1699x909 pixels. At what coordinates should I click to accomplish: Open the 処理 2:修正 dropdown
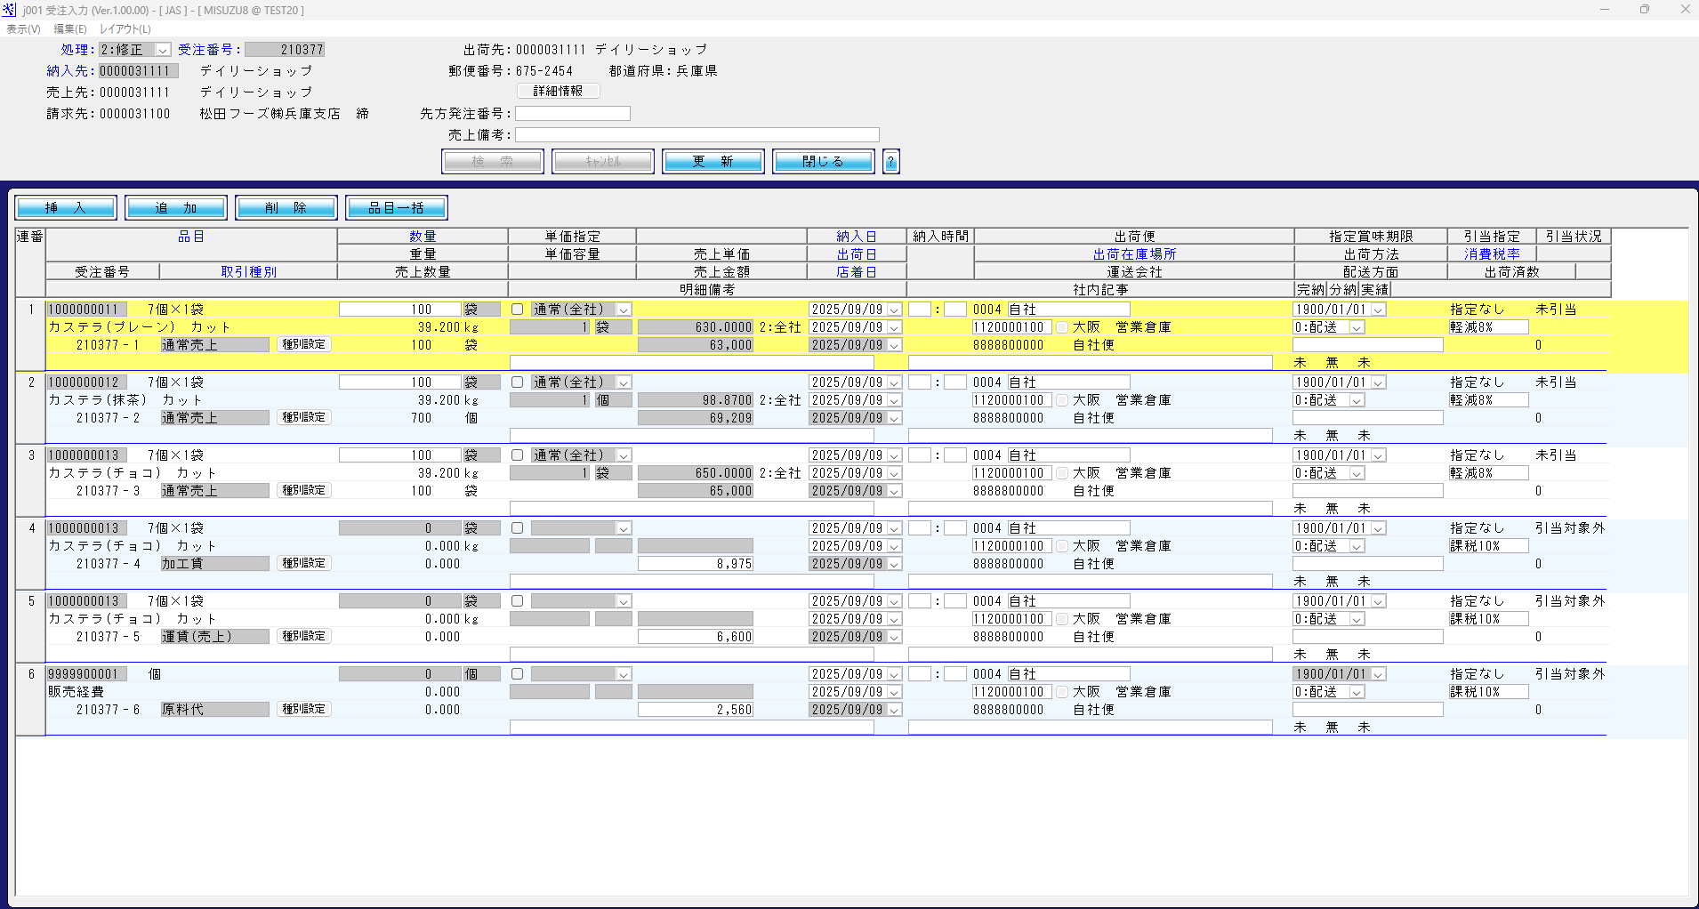click(164, 50)
